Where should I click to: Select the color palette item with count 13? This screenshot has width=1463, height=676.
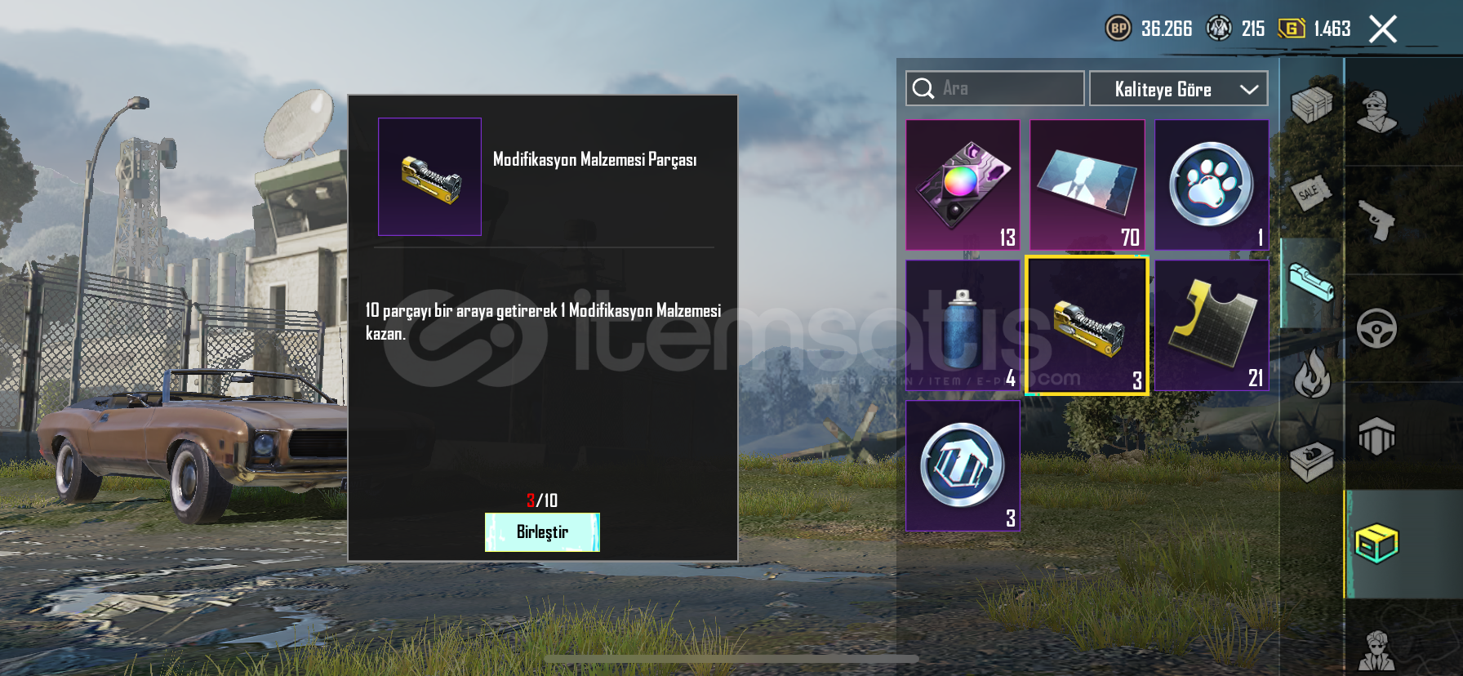(x=963, y=185)
